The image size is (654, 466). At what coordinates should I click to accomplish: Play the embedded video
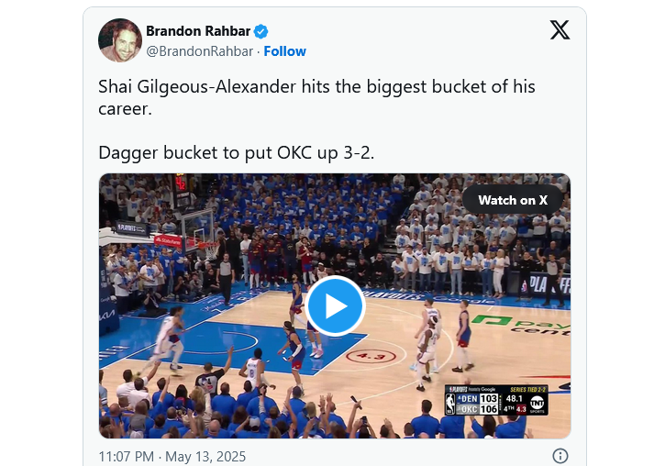[x=335, y=305]
